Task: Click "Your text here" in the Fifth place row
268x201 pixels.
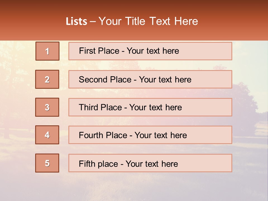Action: click(x=152, y=164)
